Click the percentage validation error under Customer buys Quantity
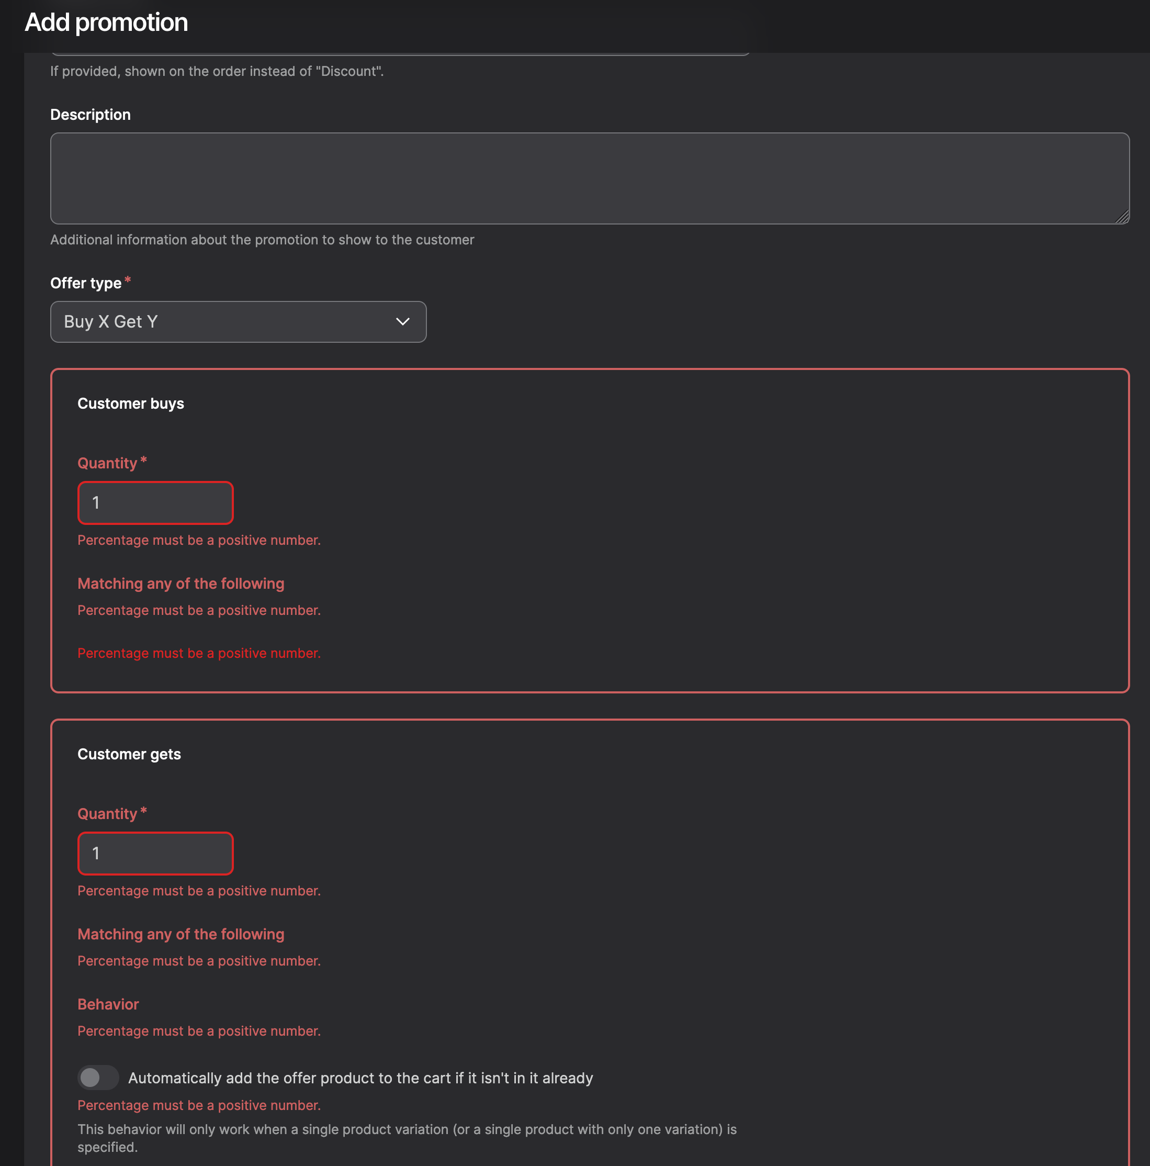This screenshot has height=1166, width=1150. [199, 540]
